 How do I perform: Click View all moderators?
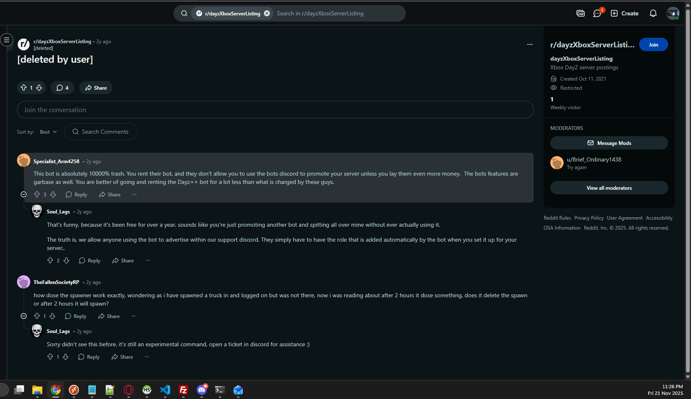[609, 188]
